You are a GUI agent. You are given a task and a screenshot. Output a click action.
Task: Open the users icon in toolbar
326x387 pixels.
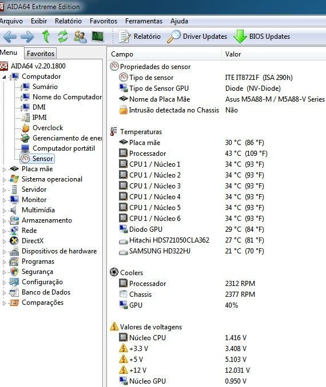80,37
